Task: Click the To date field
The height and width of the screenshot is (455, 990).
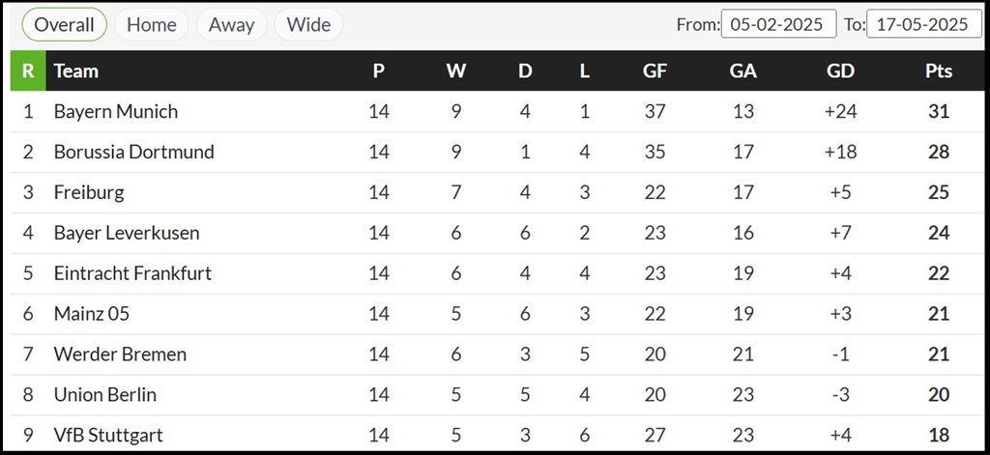Action: pos(923,24)
